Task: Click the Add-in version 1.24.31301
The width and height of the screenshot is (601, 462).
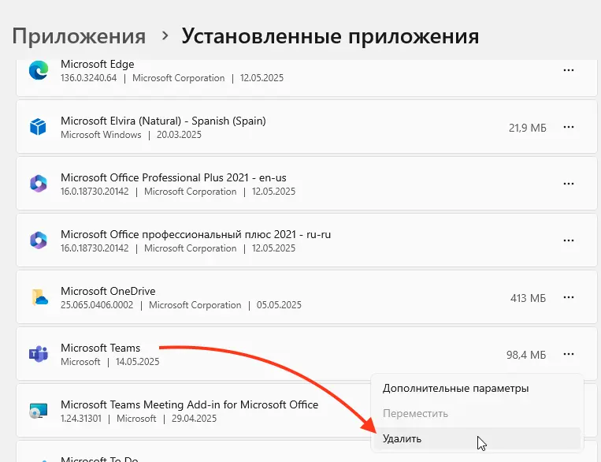Action: tap(81, 419)
